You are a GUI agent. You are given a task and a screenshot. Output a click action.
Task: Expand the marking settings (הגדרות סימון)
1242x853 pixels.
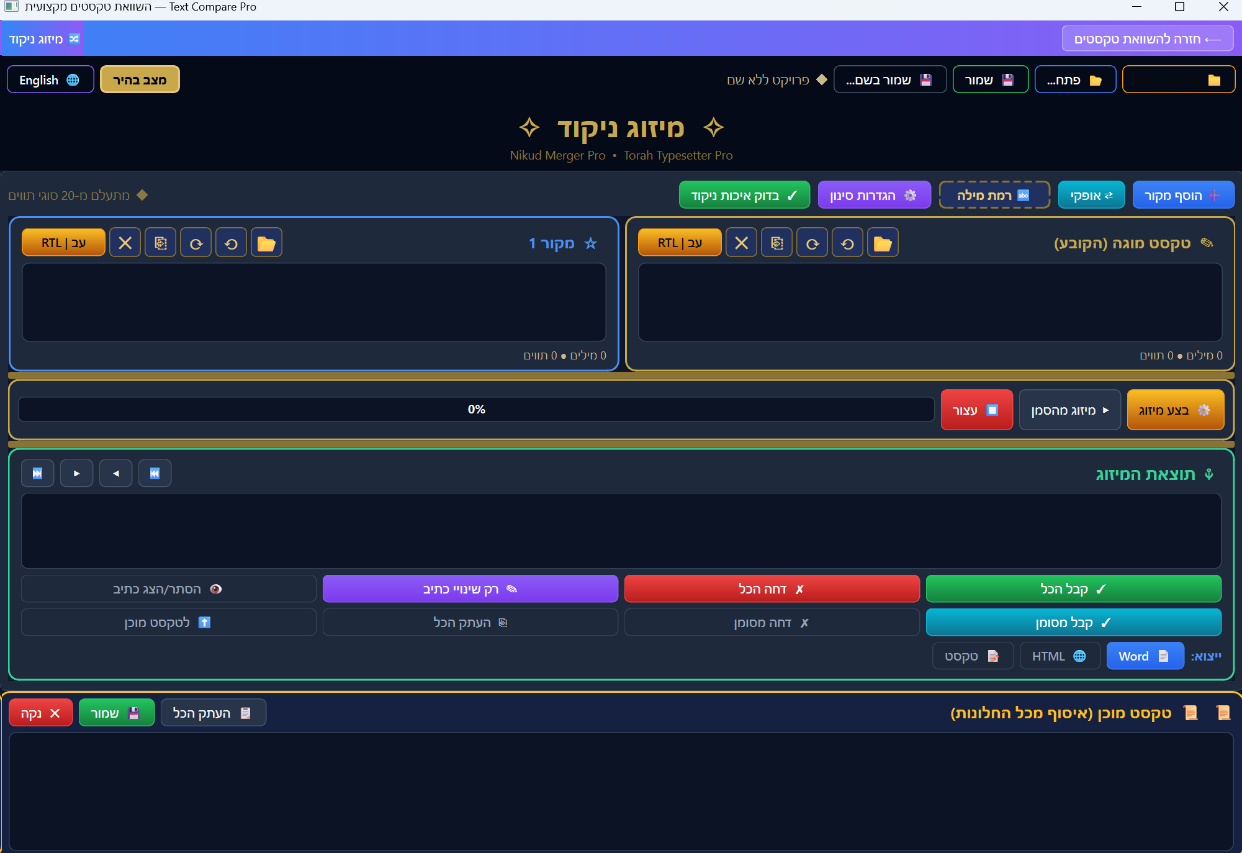click(873, 196)
